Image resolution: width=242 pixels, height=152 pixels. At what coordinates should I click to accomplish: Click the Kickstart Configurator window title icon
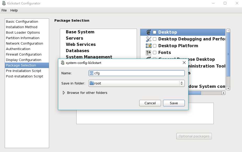click(x=4, y=3)
